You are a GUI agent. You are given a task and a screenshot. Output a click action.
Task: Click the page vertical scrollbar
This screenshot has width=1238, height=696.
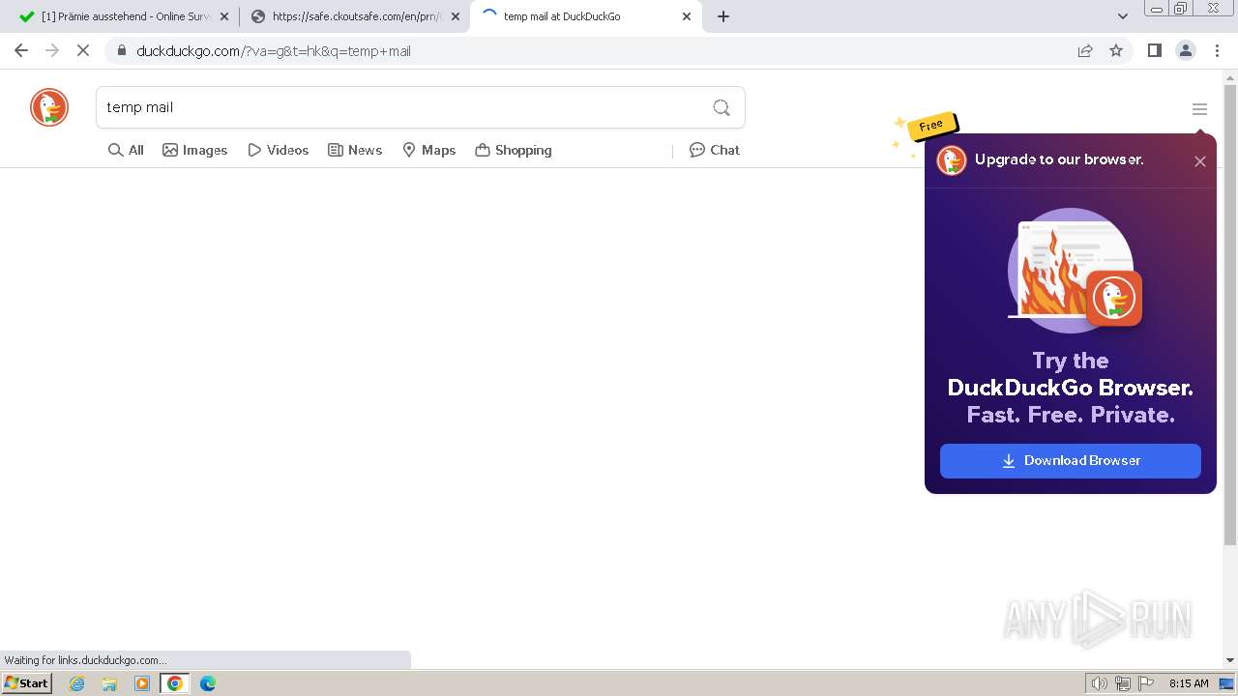click(1230, 316)
